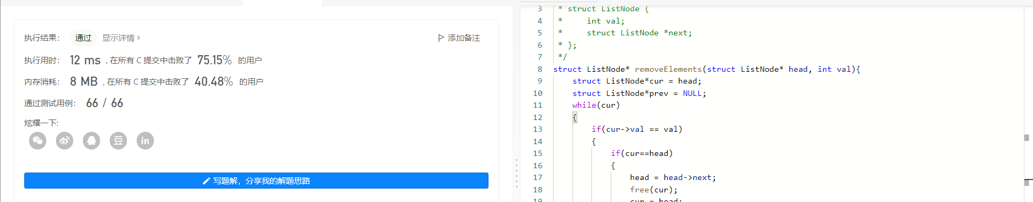
Task: Click the 66 / 66 test cases count
Action: click(x=104, y=103)
